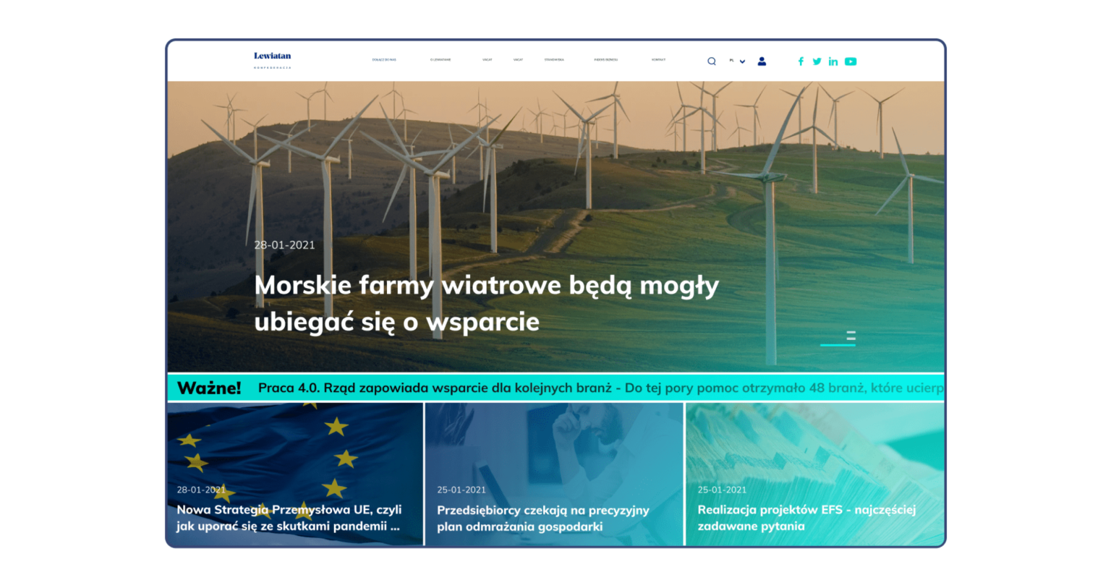Open the Przedsiębiorcy czekają article
Image resolution: width=1111 pixels, height=588 pixels.
coord(543,519)
